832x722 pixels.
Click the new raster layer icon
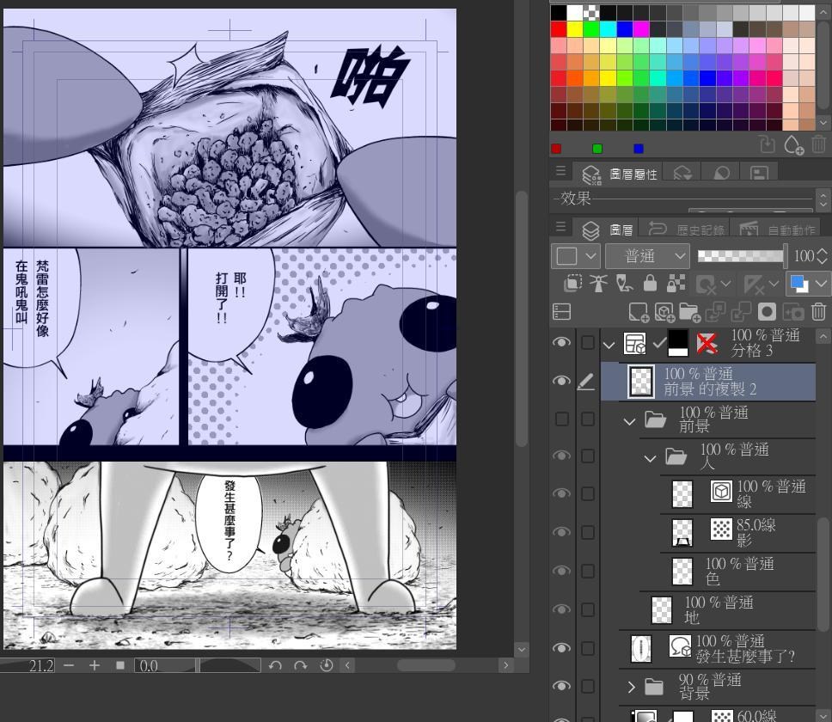tap(639, 312)
